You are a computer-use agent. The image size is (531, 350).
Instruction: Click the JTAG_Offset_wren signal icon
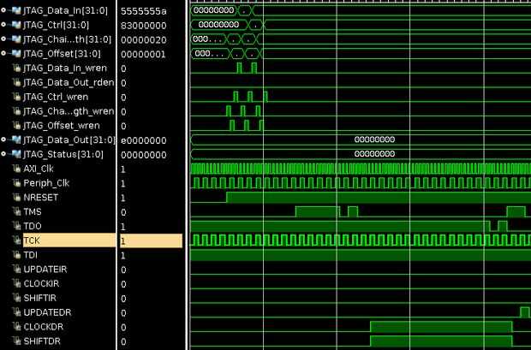[16, 125]
